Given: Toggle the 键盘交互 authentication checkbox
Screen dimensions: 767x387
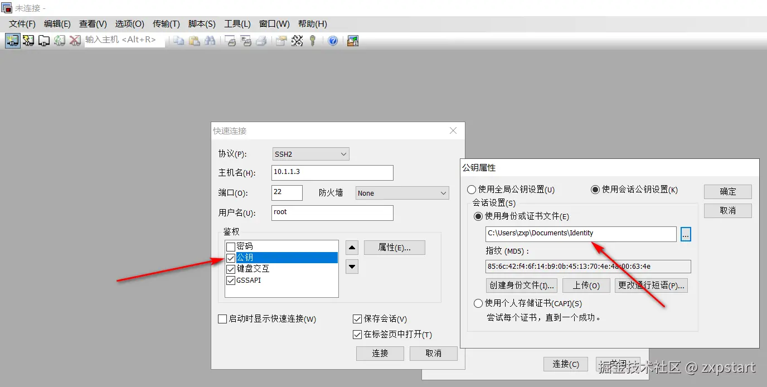Looking at the screenshot, I should click(231, 269).
